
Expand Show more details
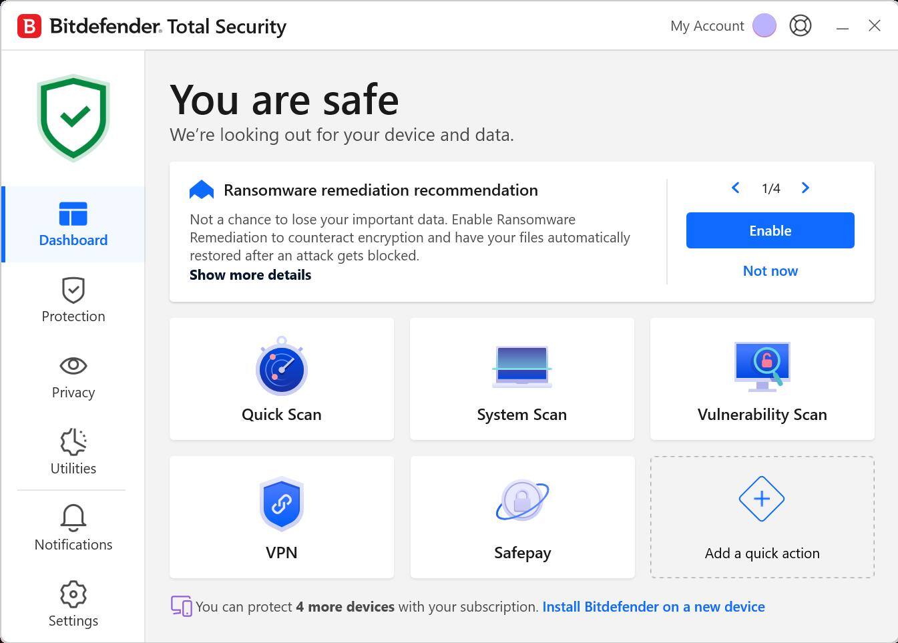[250, 275]
